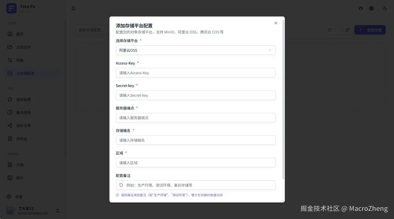Image resolution: width=394 pixels, height=219 pixels.
Task: Click the info icon beside 强烈建议添加备注
Action: click(x=117, y=195)
